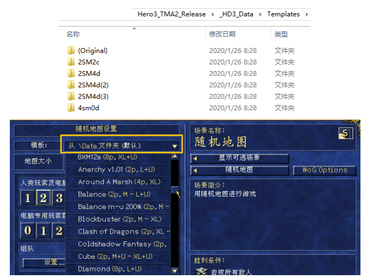Select 2 human players
Viewport: 379px width, 279px height.
[x=43, y=198]
